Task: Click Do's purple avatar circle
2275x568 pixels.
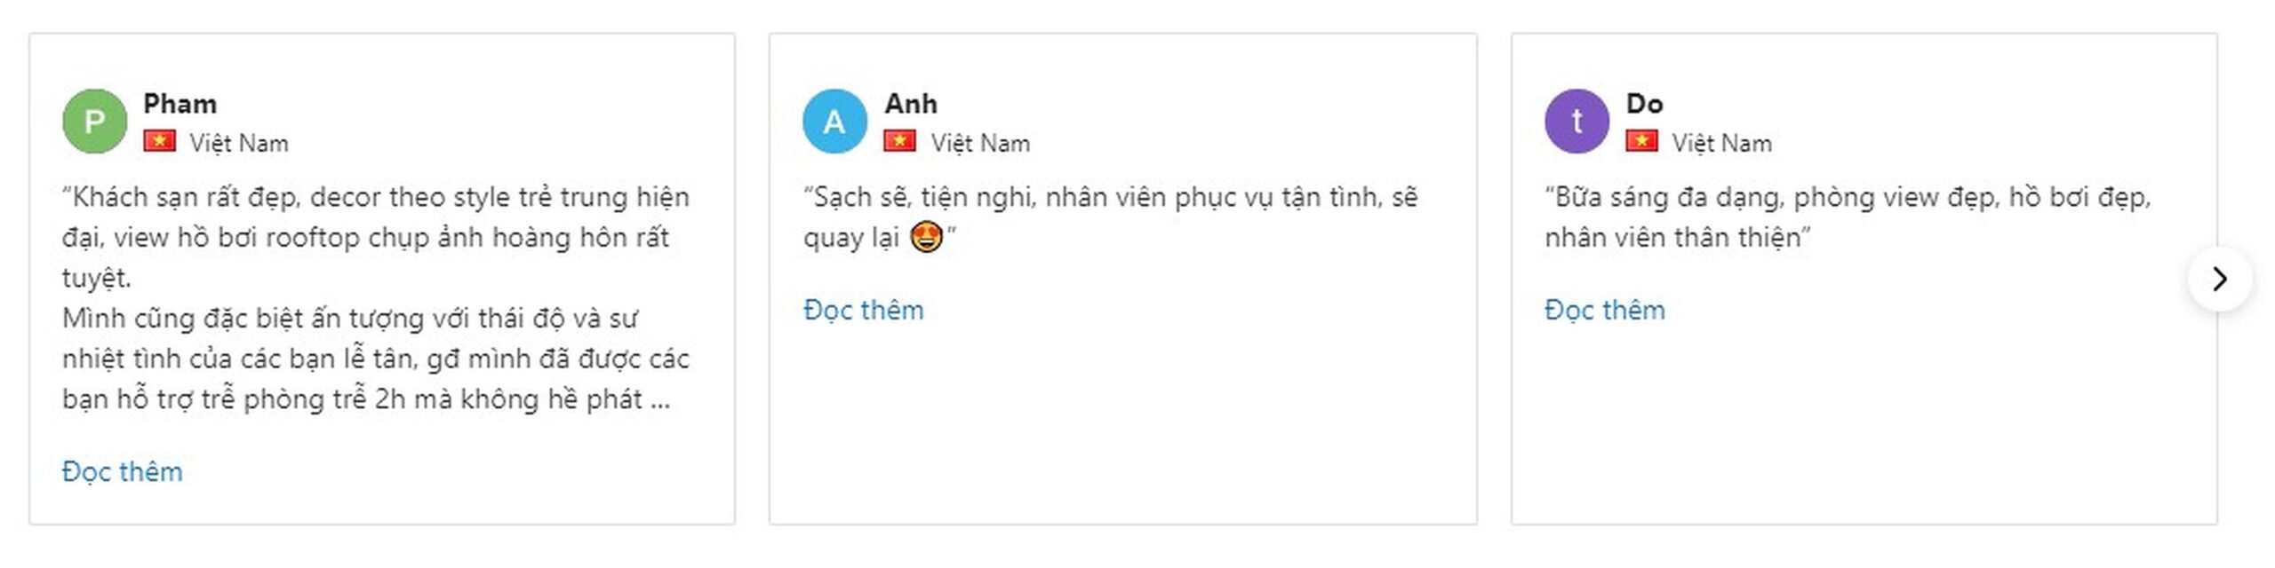Action: 1577,122
